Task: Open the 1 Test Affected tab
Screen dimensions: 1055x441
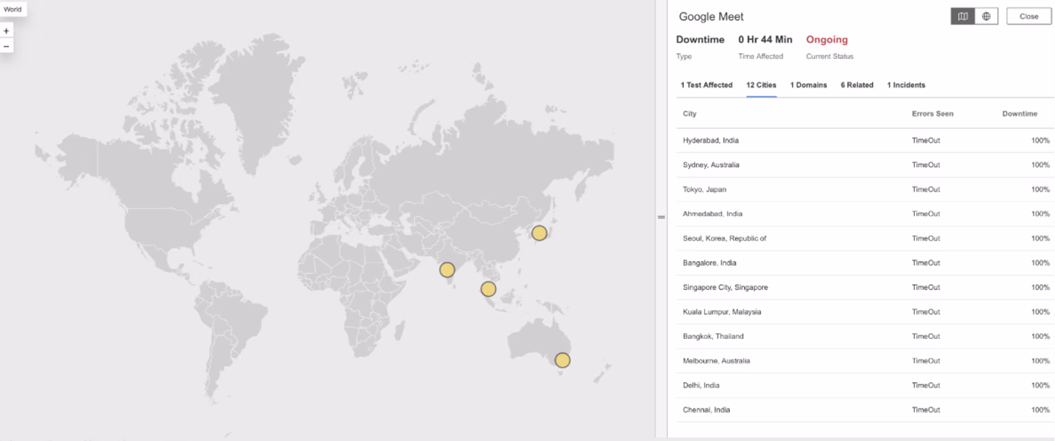Action: (x=707, y=85)
